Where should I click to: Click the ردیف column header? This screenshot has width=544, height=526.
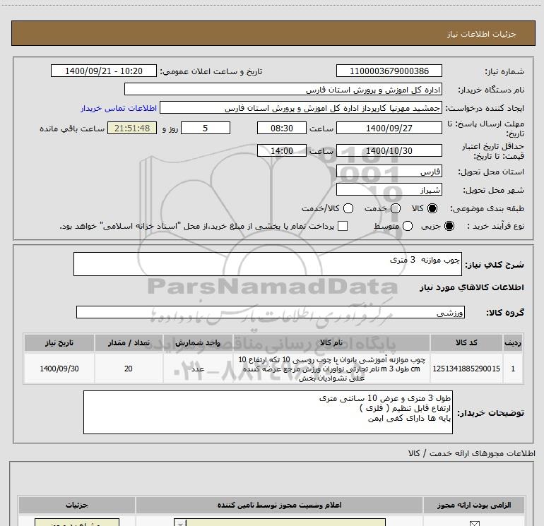point(513,343)
